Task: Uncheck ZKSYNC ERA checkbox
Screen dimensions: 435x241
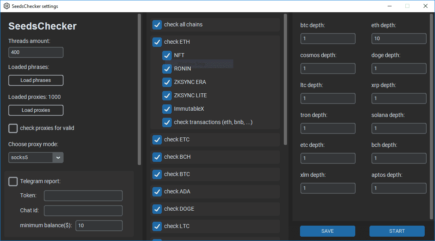Action: (167, 82)
